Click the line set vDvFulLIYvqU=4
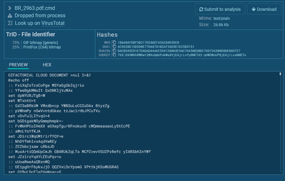285x181 pixels. coord(29,116)
